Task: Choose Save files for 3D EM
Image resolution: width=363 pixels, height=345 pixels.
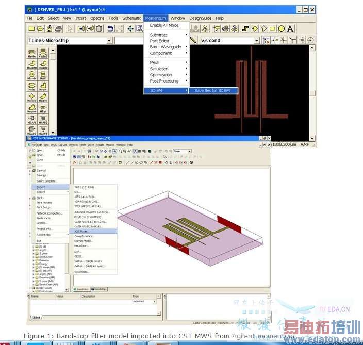Action: click(213, 91)
